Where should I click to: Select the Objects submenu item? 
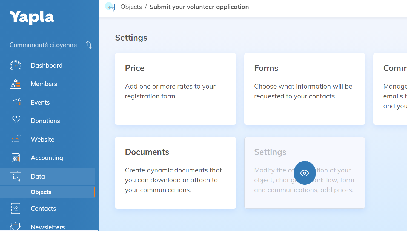click(x=41, y=192)
